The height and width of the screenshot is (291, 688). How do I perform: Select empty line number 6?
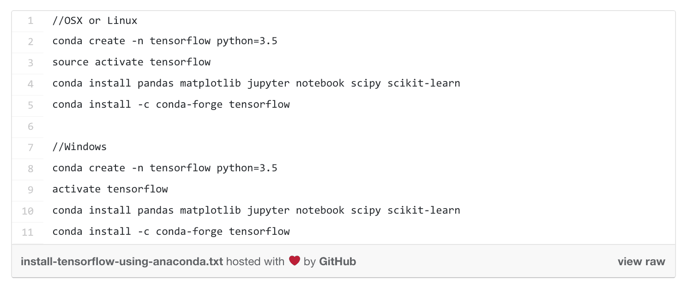30,126
